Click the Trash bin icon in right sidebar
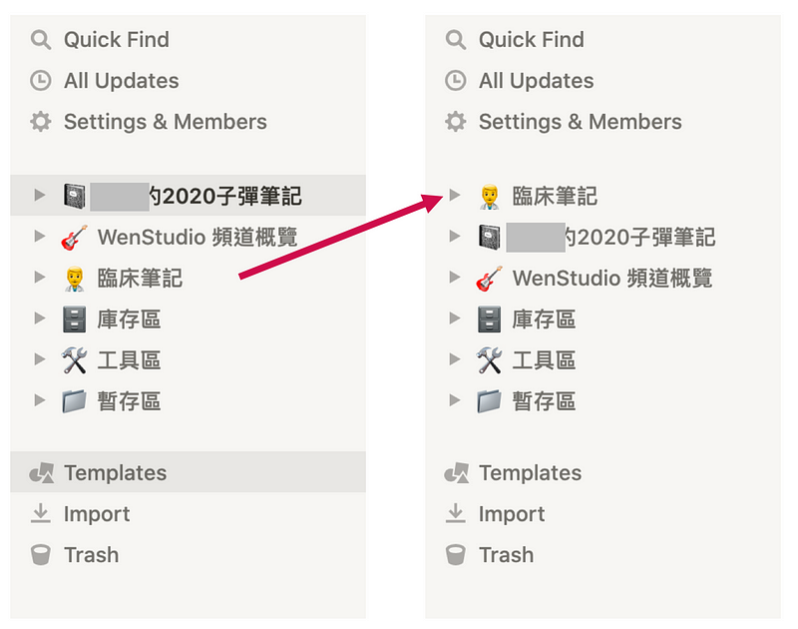The image size is (798, 629). tap(456, 555)
